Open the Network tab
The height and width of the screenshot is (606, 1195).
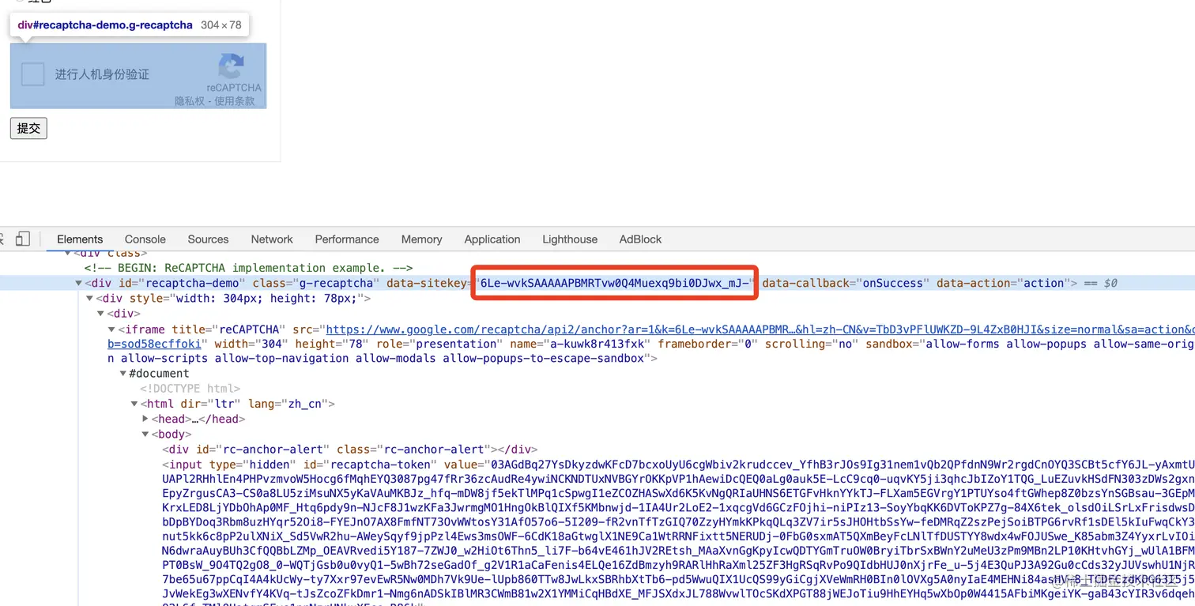(x=272, y=239)
